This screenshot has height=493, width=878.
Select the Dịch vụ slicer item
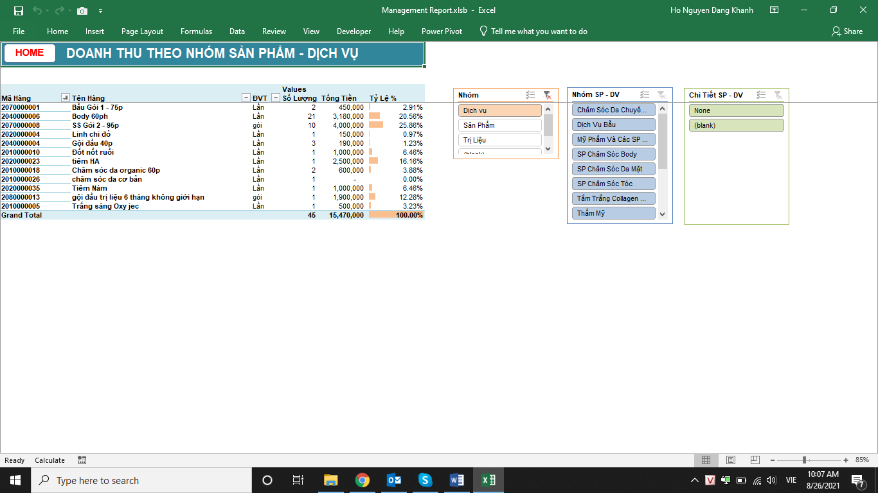point(499,110)
